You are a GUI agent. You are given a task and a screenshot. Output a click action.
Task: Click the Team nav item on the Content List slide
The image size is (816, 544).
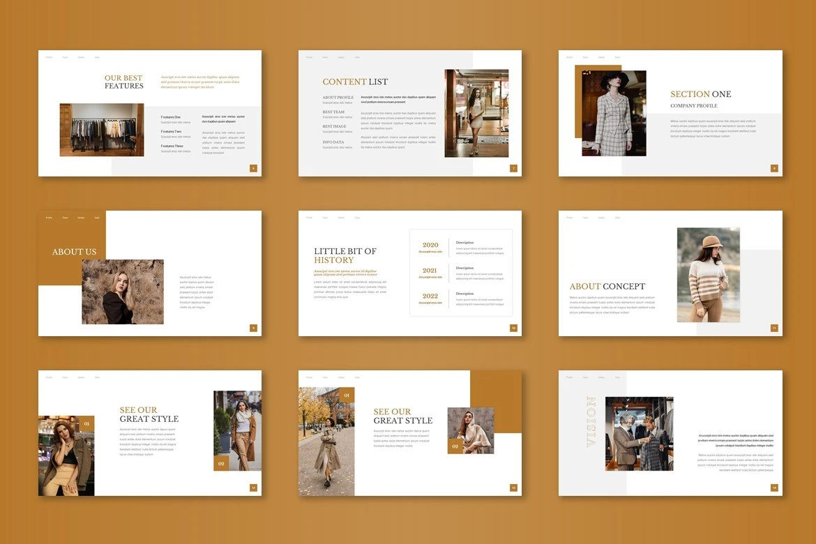tap(325, 57)
